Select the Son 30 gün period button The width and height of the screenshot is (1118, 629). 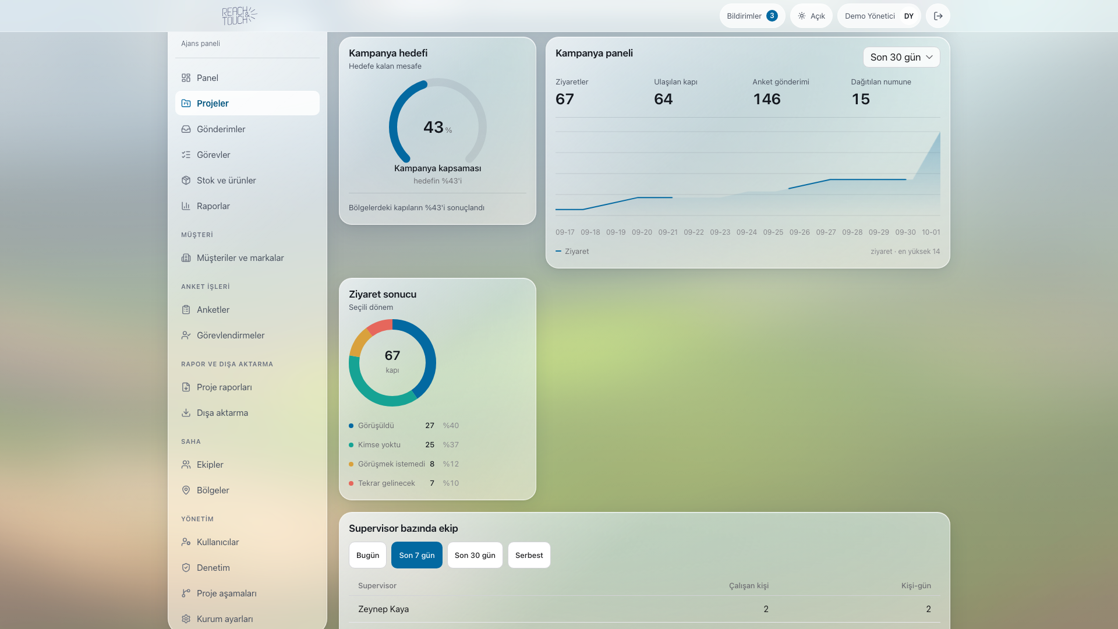tap(475, 555)
